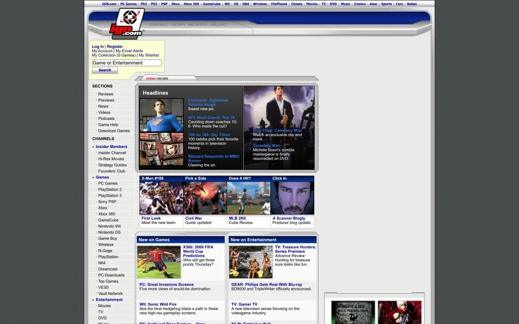Open A Scanner Blogly link
The width and height of the screenshot is (519, 324).
click(x=289, y=218)
